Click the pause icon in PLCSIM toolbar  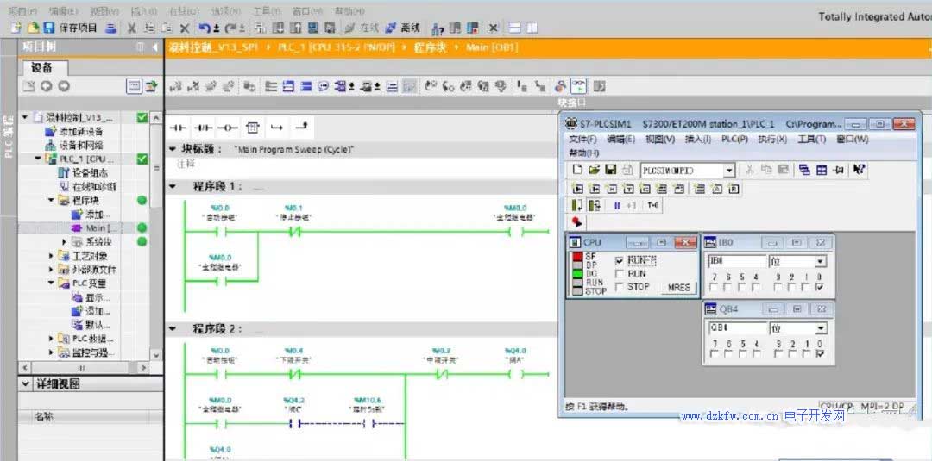(x=617, y=205)
